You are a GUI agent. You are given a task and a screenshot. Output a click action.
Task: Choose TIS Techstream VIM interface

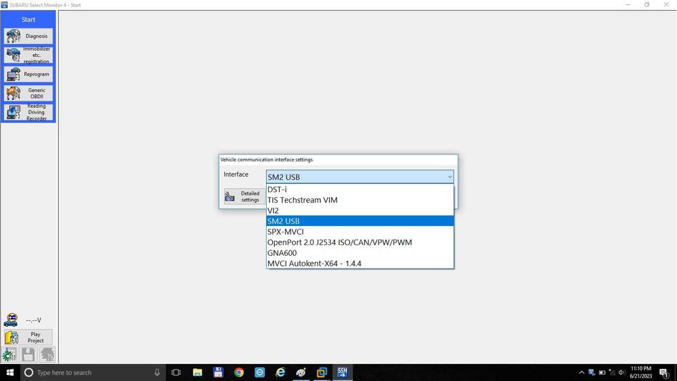tap(360, 200)
